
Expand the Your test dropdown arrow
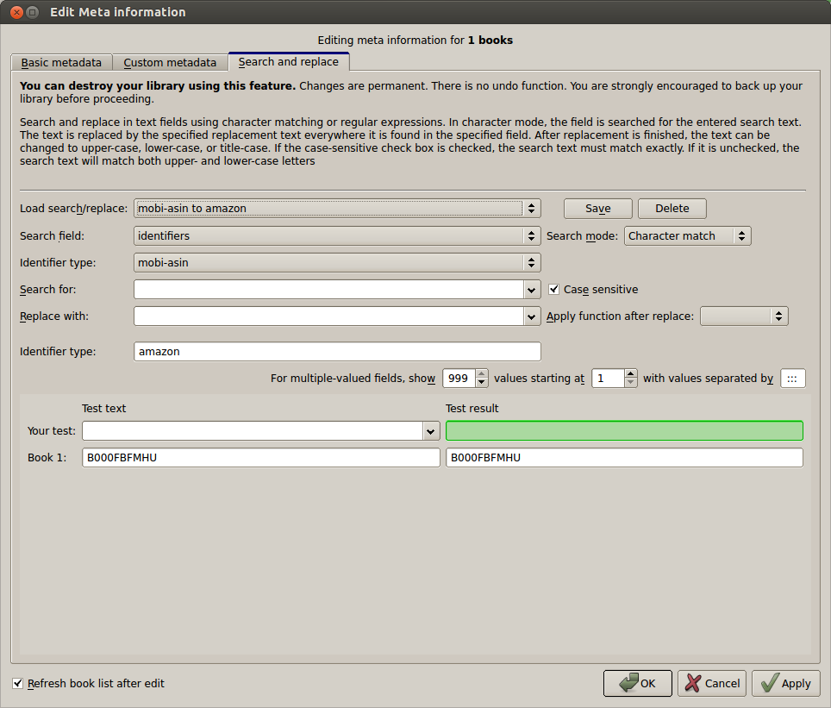click(431, 431)
